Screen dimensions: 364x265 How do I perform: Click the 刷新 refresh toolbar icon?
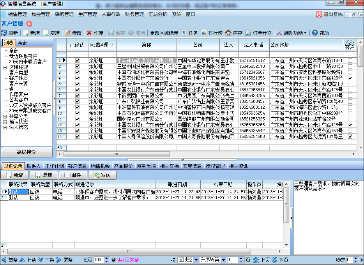coord(4,33)
